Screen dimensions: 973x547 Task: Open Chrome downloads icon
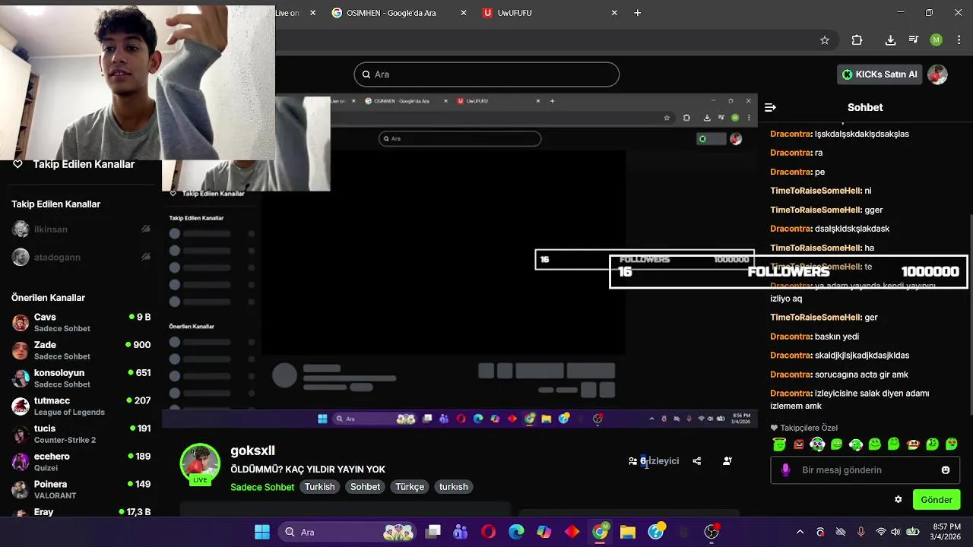pyautogui.click(x=890, y=40)
